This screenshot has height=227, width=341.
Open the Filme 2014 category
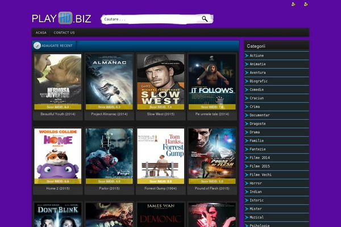coord(277,158)
